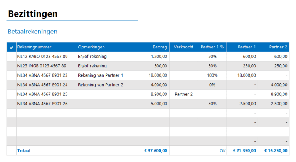The height and width of the screenshot is (162, 296).
Task: Click the Betaalrekeningen section heading
Action: (x=32, y=32)
